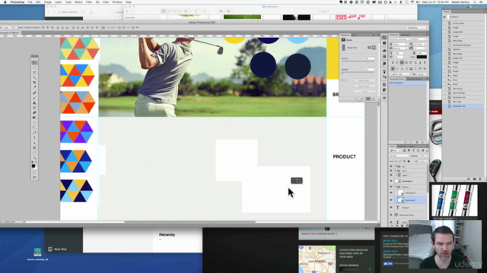Select the Rectangular Marquee tool
The width and height of the screenshot is (487, 273).
pyautogui.click(x=34, y=67)
